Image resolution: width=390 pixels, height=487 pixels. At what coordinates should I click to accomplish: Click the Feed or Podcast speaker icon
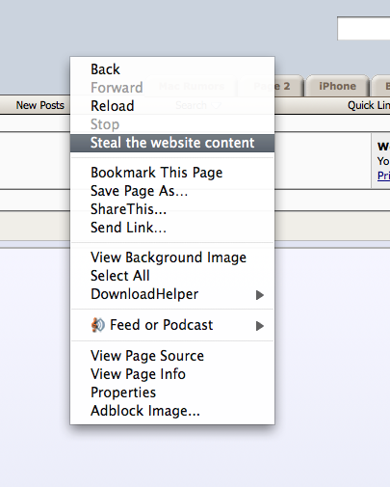(98, 325)
